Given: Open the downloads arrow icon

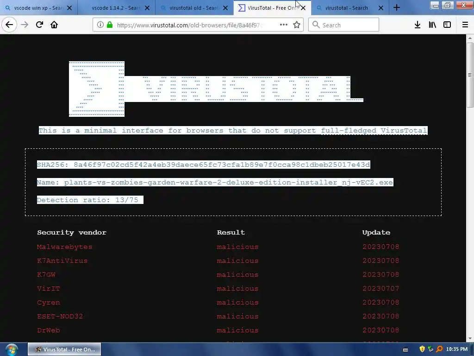Looking at the screenshot, I should pyautogui.click(x=418, y=25).
